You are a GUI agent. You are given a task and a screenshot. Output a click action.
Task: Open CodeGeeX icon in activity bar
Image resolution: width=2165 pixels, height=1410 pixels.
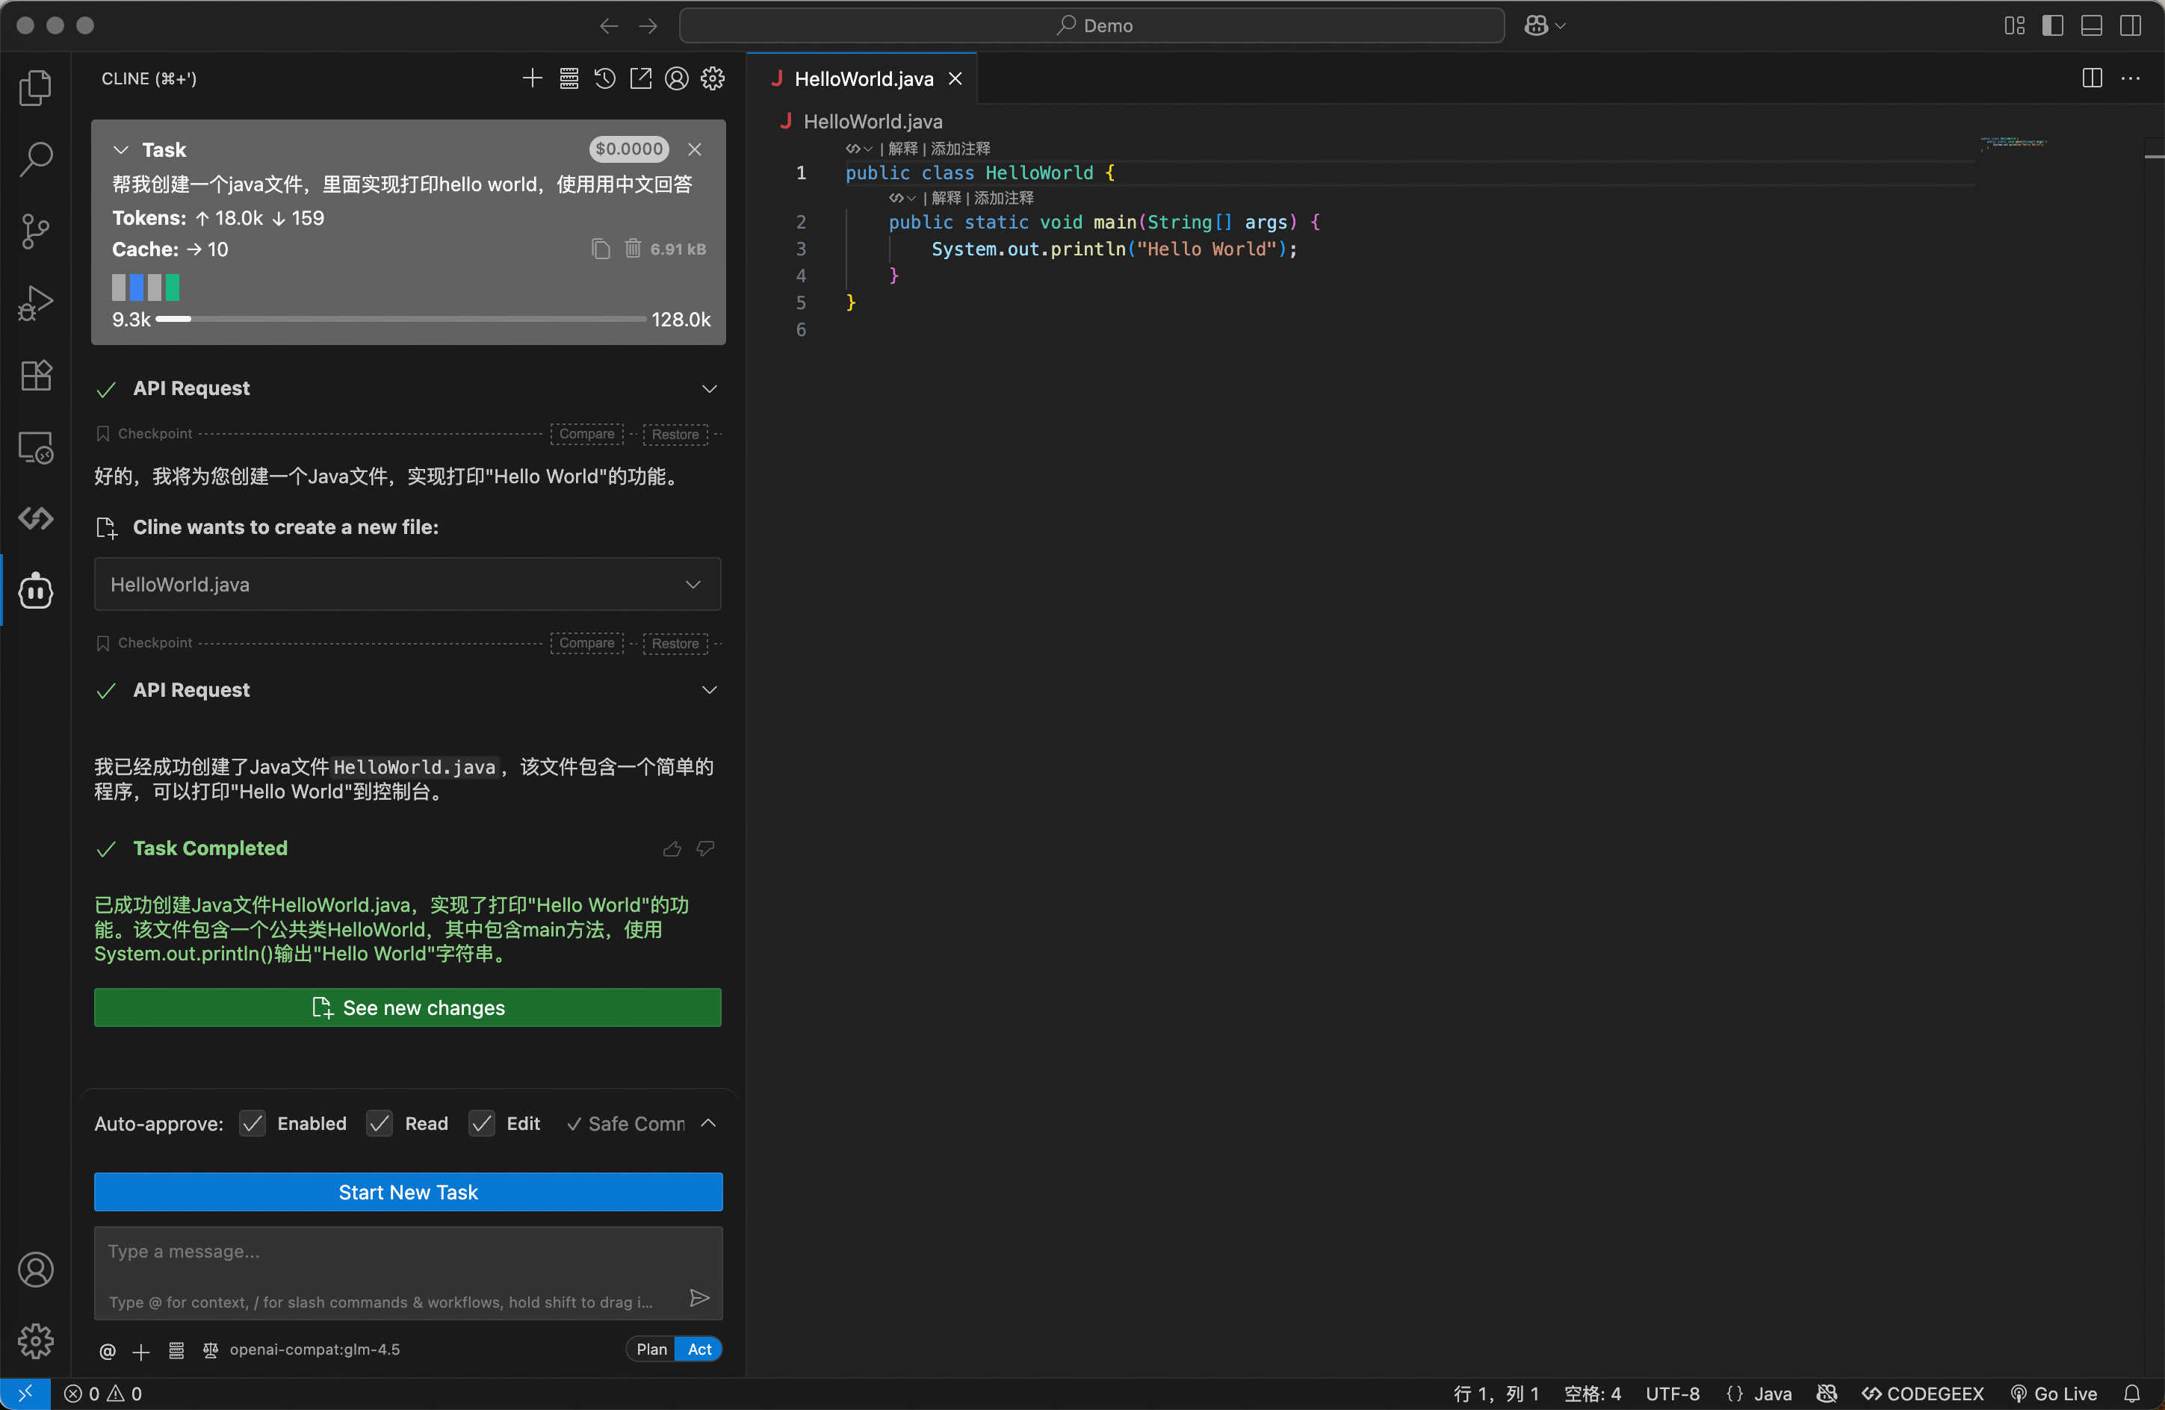[x=35, y=518]
